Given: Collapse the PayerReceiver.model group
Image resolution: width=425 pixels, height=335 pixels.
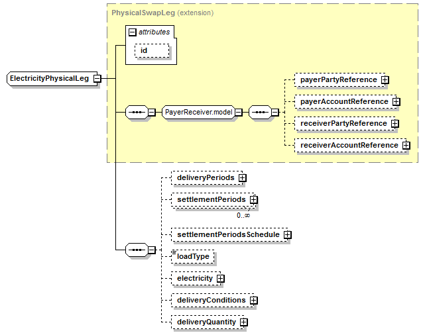Looking at the screenshot, I should [238, 112].
